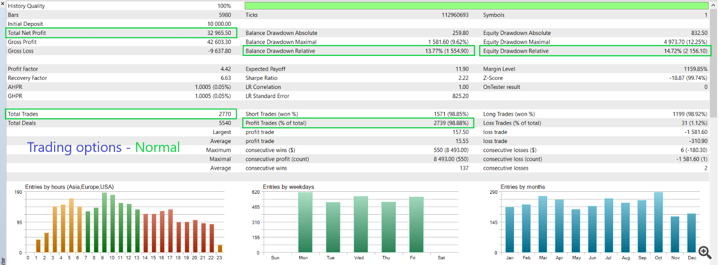Select the Total Trades row
Viewport: 718px width, 265px height.
click(x=120, y=114)
